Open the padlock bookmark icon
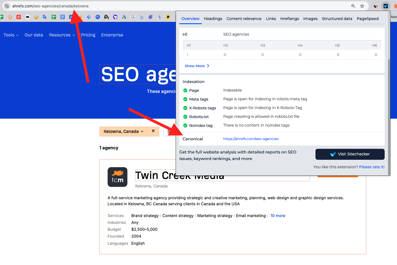397x265 pixels. point(159,17)
